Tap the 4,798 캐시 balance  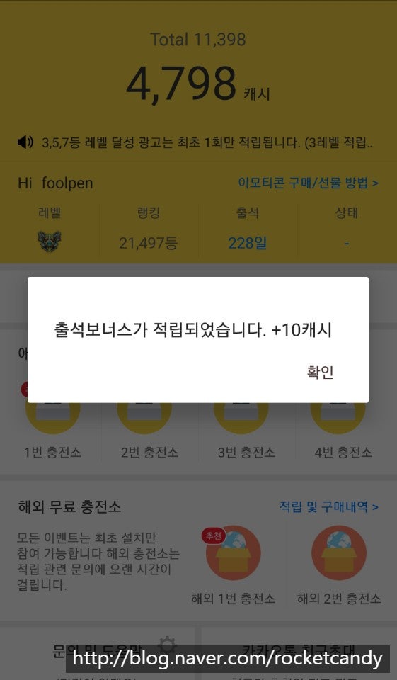pos(197,84)
